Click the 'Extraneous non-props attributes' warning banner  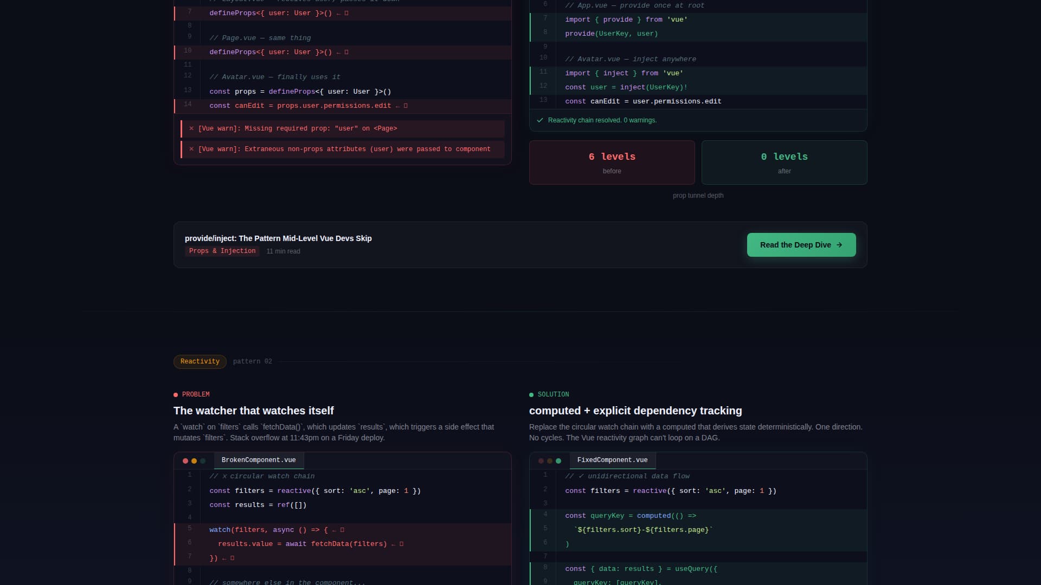click(x=343, y=149)
